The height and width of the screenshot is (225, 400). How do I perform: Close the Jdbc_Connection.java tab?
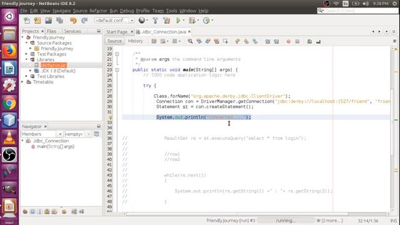pos(189,32)
